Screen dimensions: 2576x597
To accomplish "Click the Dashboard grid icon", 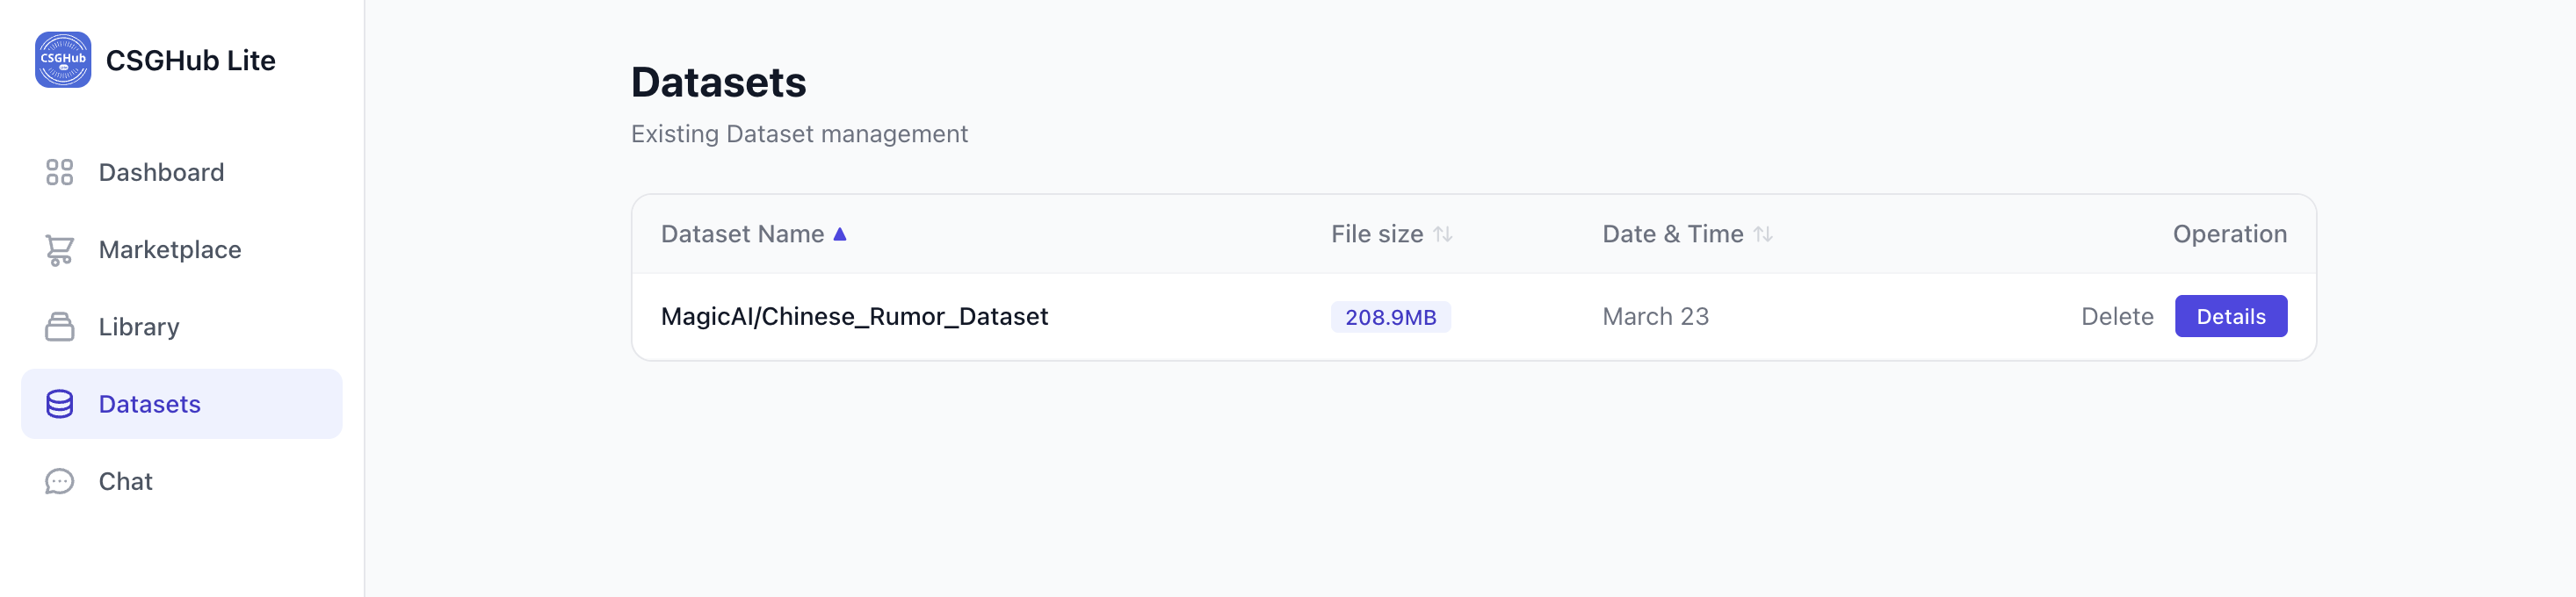I will click(x=60, y=172).
